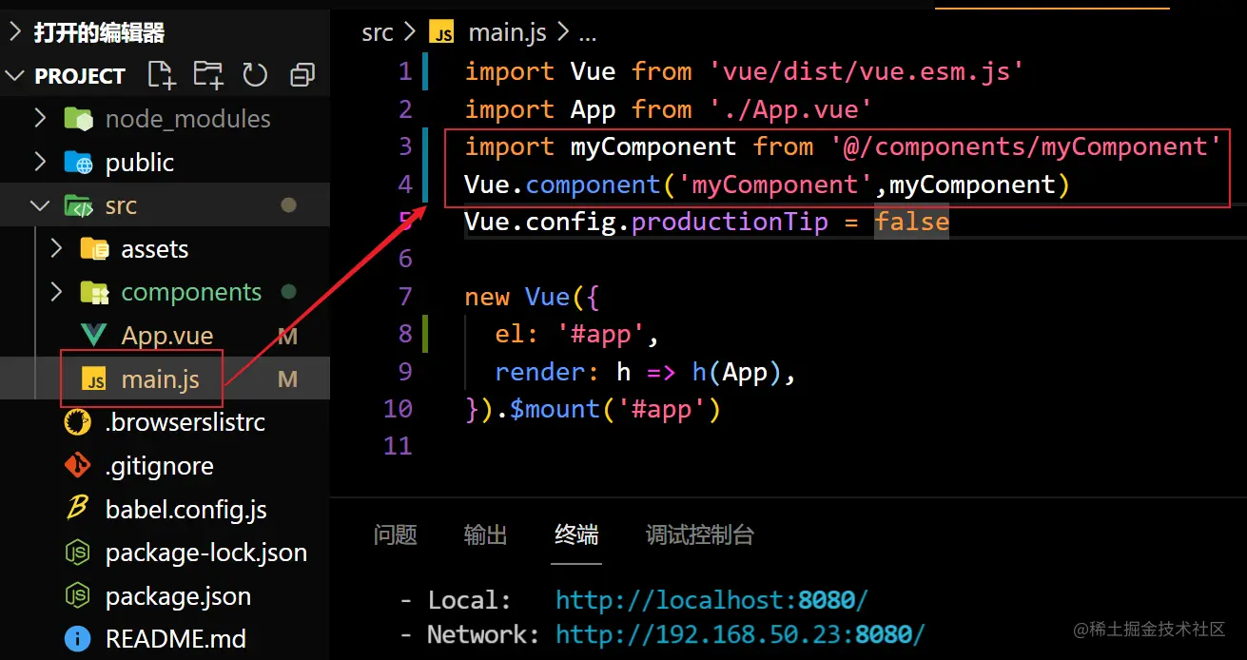Image resolution: width=1247 pixels, height=660 pixels.
Task: Click the node_modules folder icon
Action: pyautogui.click(x=78, y=119)
